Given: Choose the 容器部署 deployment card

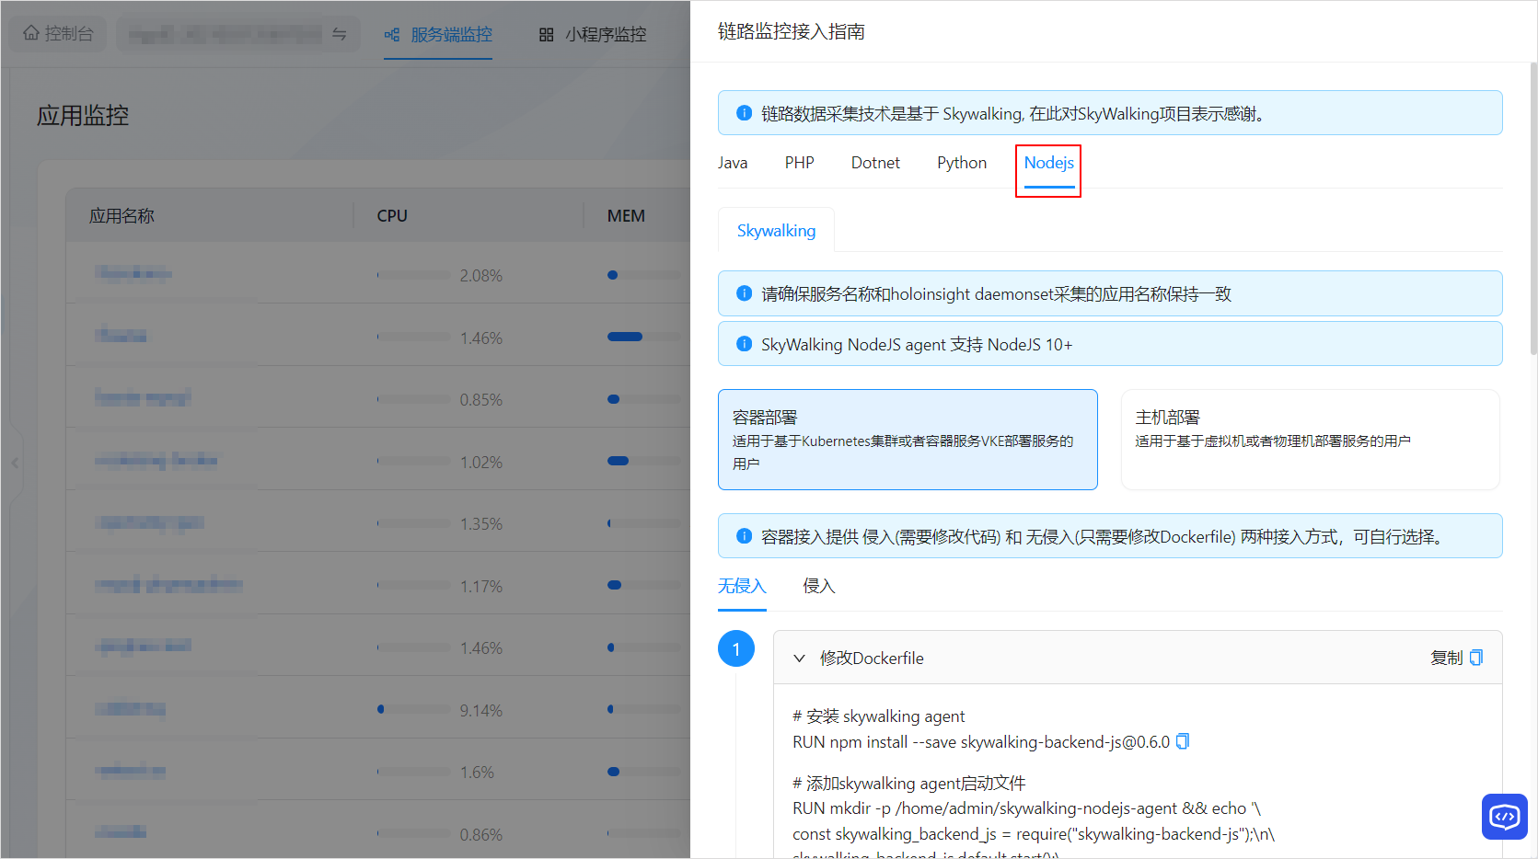Looking at the screenshot, I should click(908, 440).
